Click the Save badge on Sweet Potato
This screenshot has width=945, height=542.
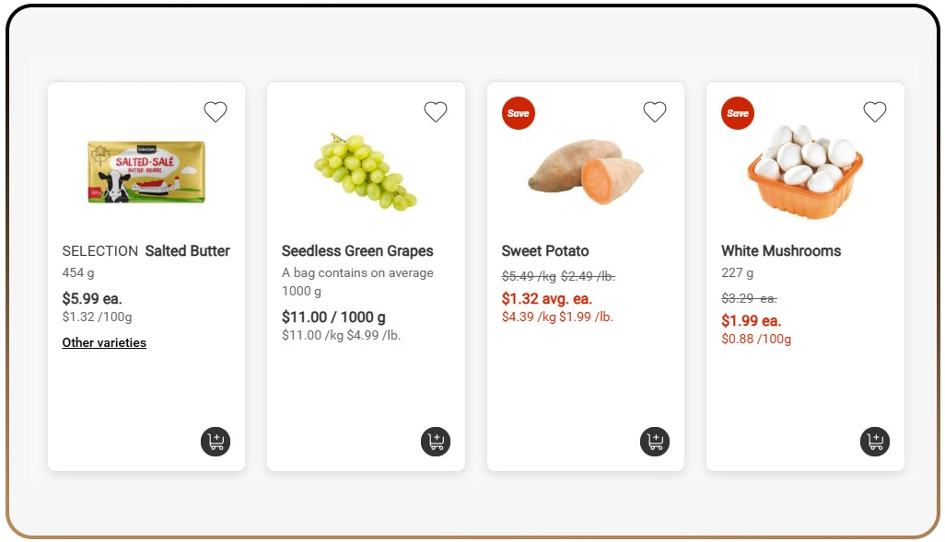[518, 113]
